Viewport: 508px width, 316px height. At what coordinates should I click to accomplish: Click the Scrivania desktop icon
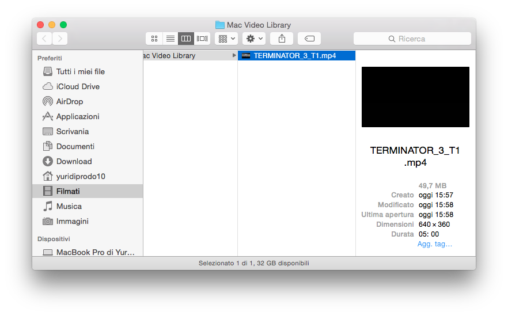pyautogui.click(x=48, y=131)
